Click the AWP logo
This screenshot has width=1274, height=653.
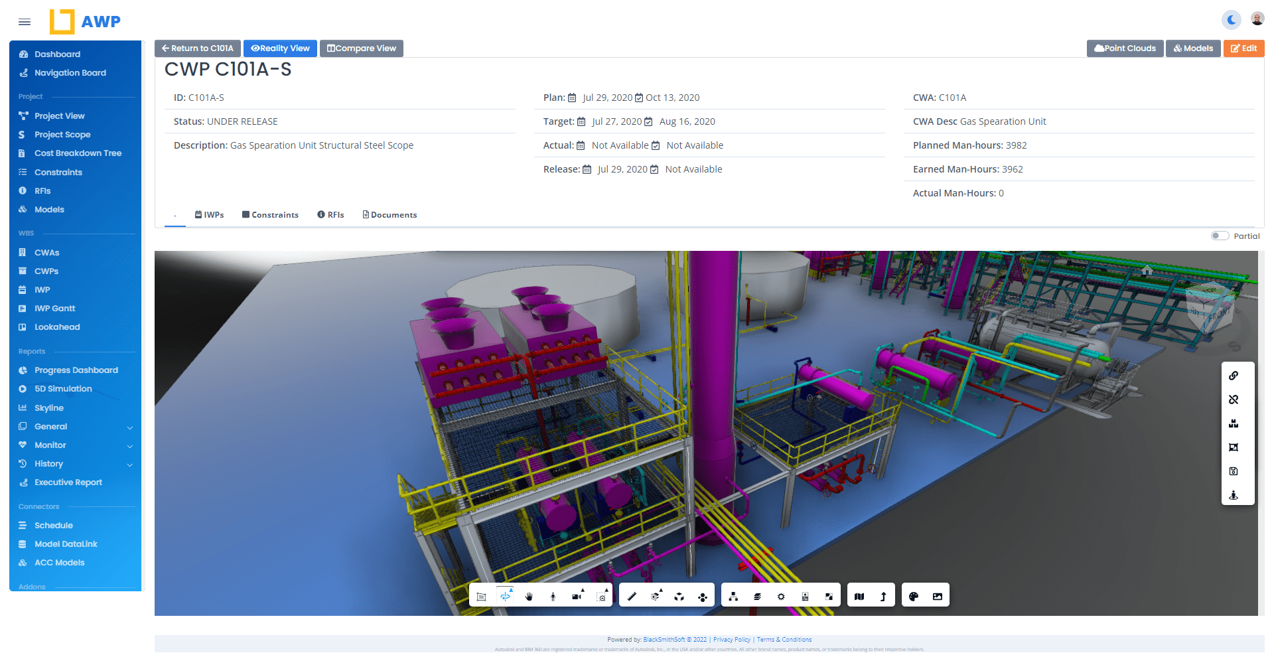point(85,21)
